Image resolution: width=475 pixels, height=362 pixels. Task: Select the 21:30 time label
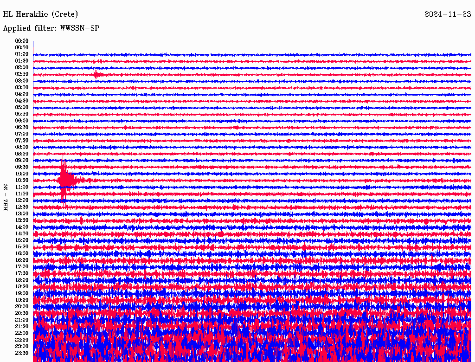coord(21,327)
